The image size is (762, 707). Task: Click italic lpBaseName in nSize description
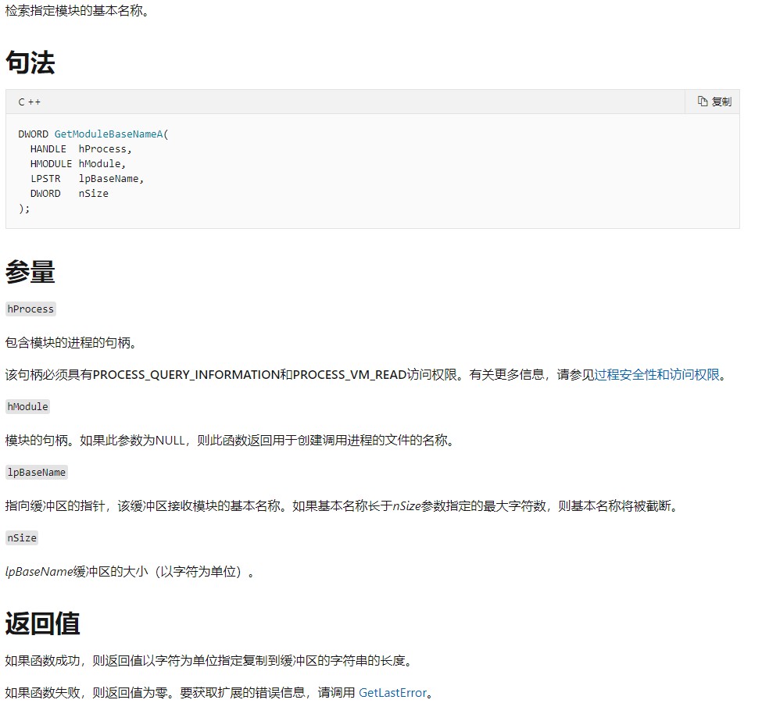pyautogui.click(x=39, y=571)
